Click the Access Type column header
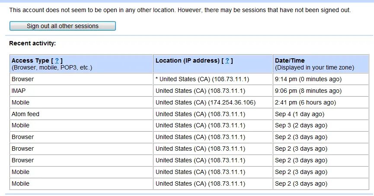The width and height of the screenshot is (374, 196). pyautogui.click(x=30, y=61)
